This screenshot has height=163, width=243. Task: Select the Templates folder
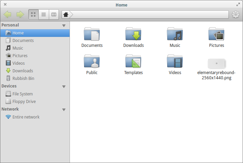(x=134, y=61)
